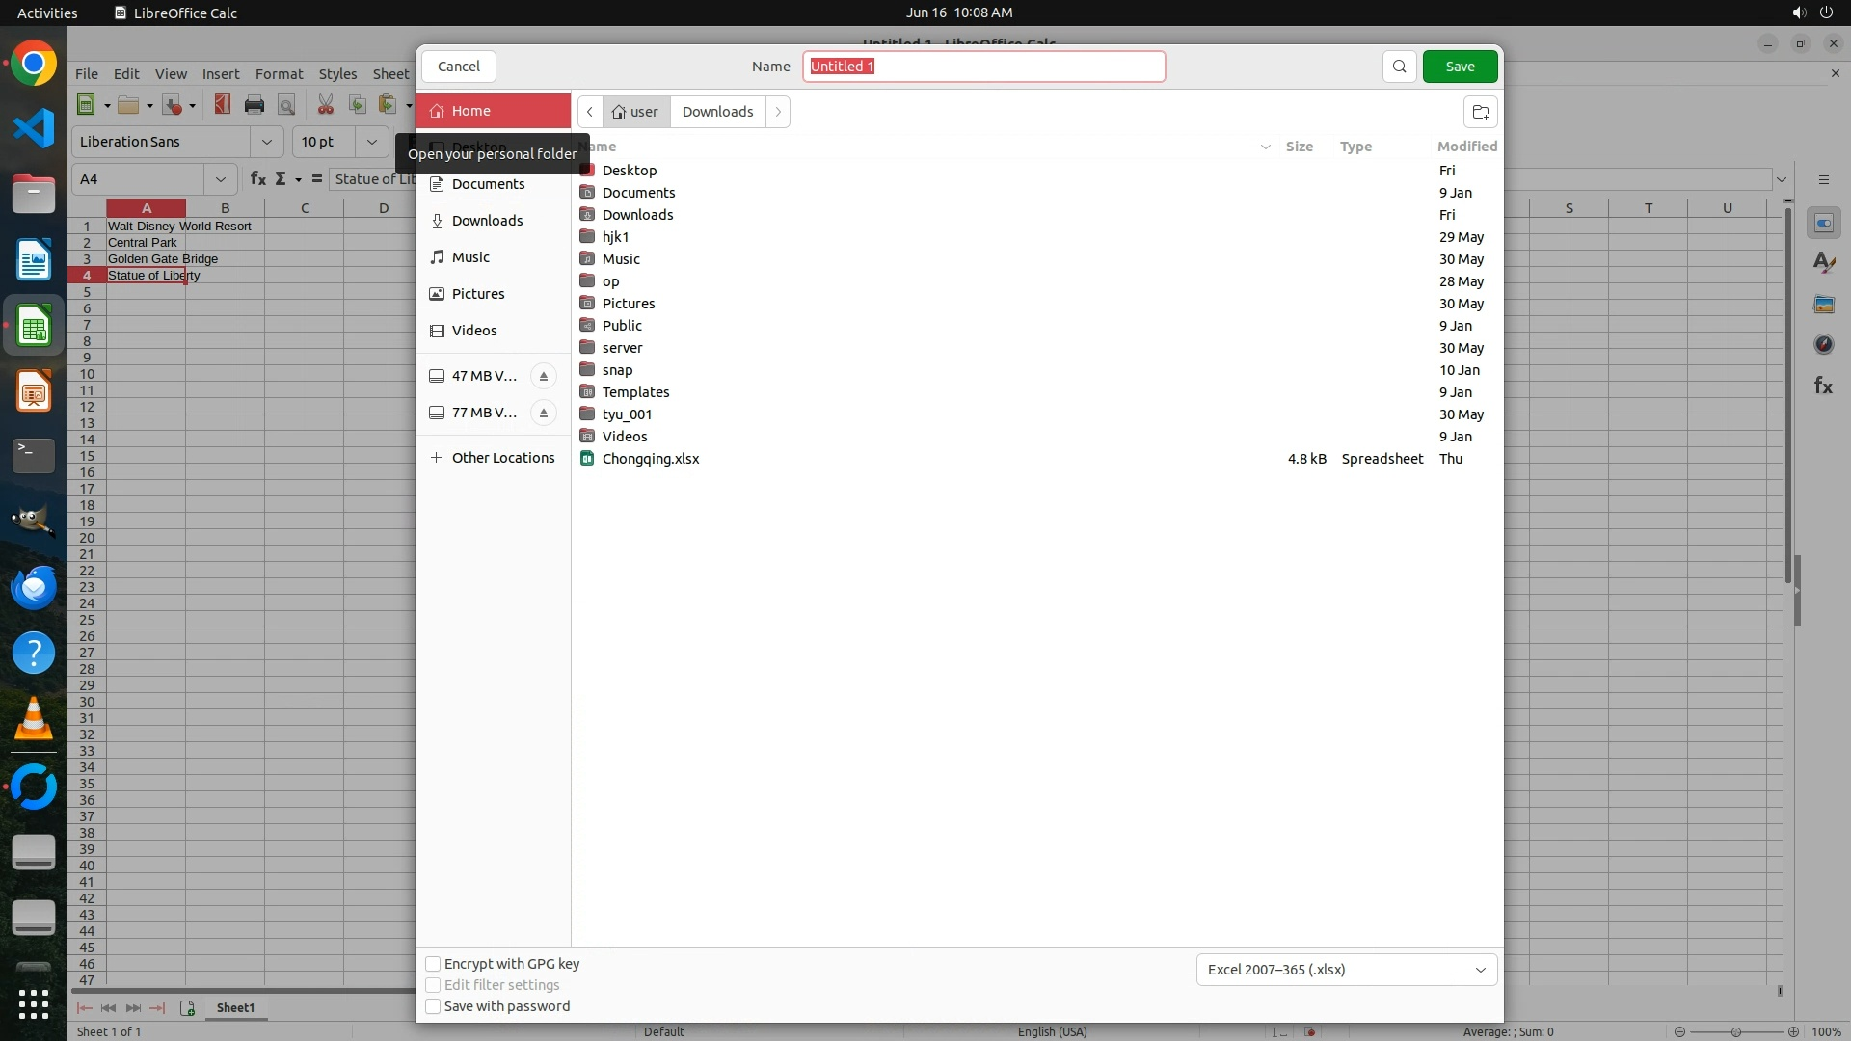1851x1041 pixels.
Task: Eject the 77 MB volume
Action: pos(544,413)
